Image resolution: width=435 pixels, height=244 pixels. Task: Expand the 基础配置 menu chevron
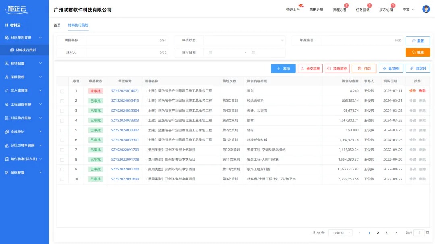[41, 172]
